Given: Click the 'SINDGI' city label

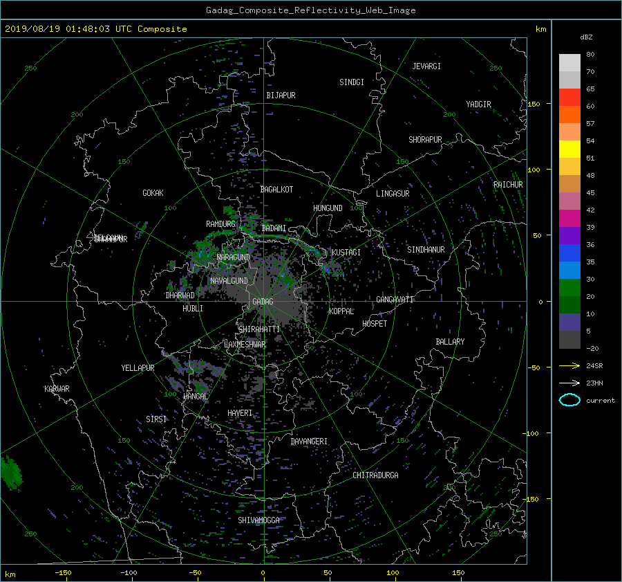Looking at the screenshot, I should 352,82.
